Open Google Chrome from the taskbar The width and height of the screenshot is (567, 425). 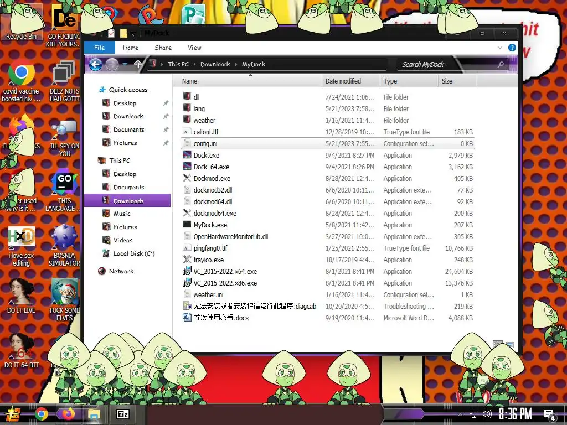point(41,414)
